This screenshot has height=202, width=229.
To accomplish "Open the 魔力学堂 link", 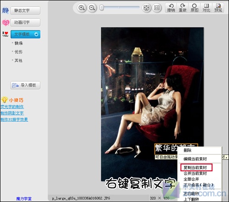I will click(x=24, y=199).
